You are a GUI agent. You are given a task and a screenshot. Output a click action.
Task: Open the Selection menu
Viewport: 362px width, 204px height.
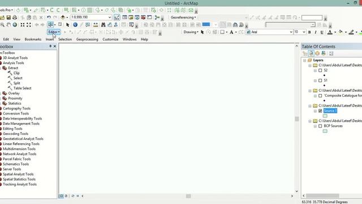click(x=65, y=39)
